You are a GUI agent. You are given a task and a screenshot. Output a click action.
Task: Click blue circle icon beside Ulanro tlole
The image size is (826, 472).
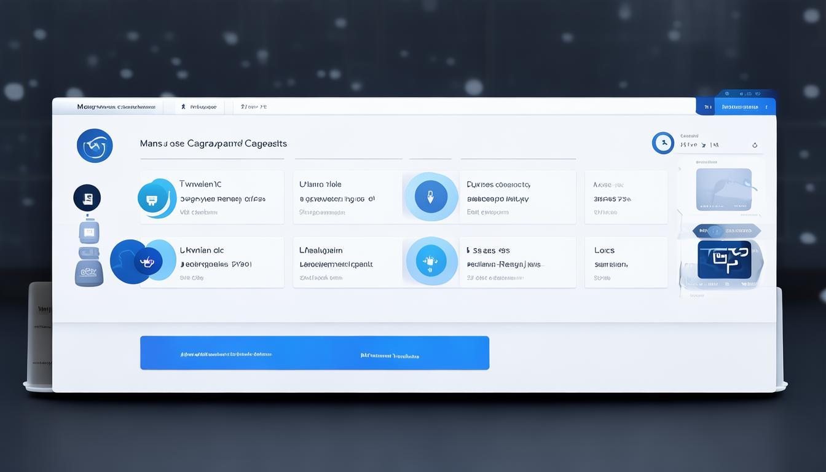click(x=431, y=197)
